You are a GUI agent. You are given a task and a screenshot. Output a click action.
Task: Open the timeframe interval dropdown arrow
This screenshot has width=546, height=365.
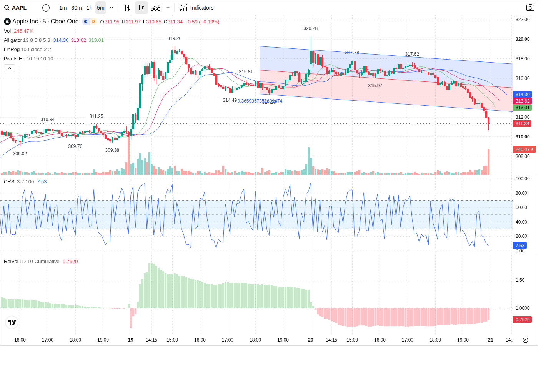112,8
